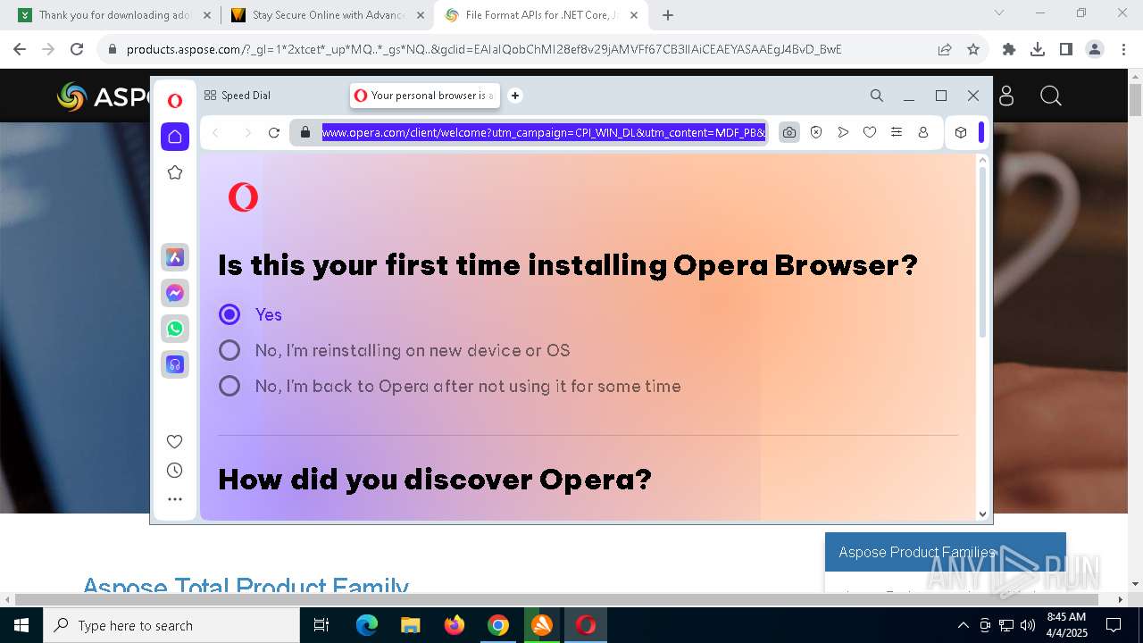Click the Windows Start button
1143x643 pixels.
coord(21,625)
